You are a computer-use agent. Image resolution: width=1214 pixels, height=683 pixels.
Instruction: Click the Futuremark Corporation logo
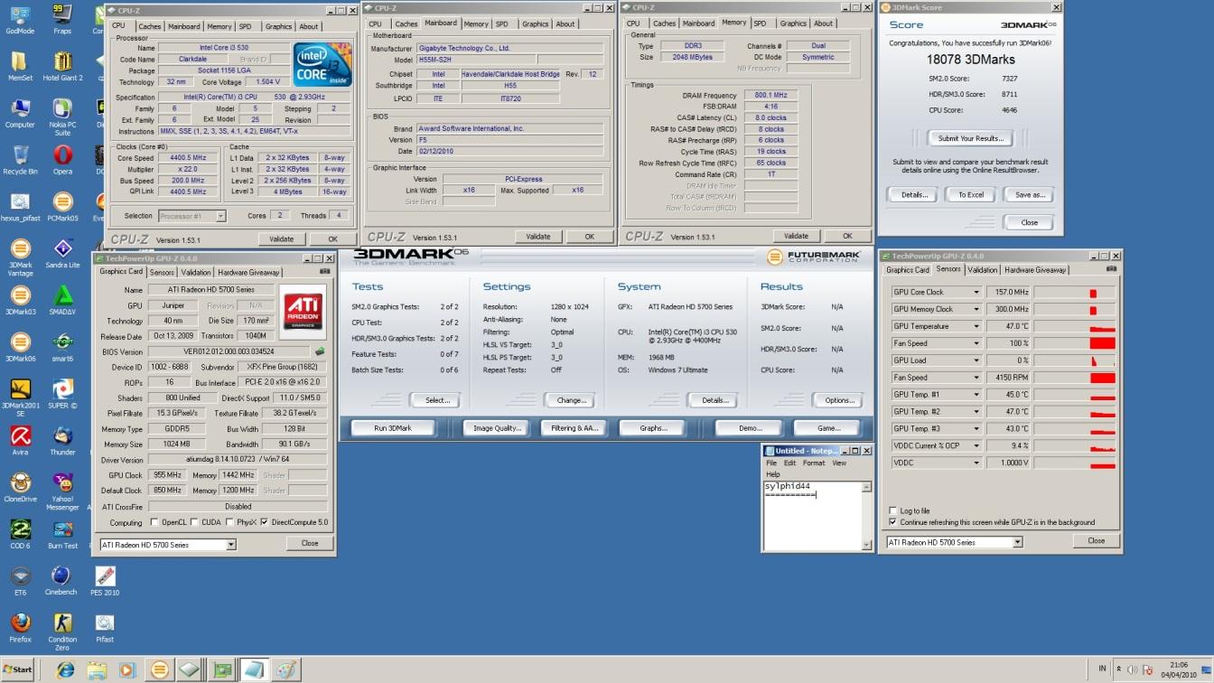tap(814, 257)
